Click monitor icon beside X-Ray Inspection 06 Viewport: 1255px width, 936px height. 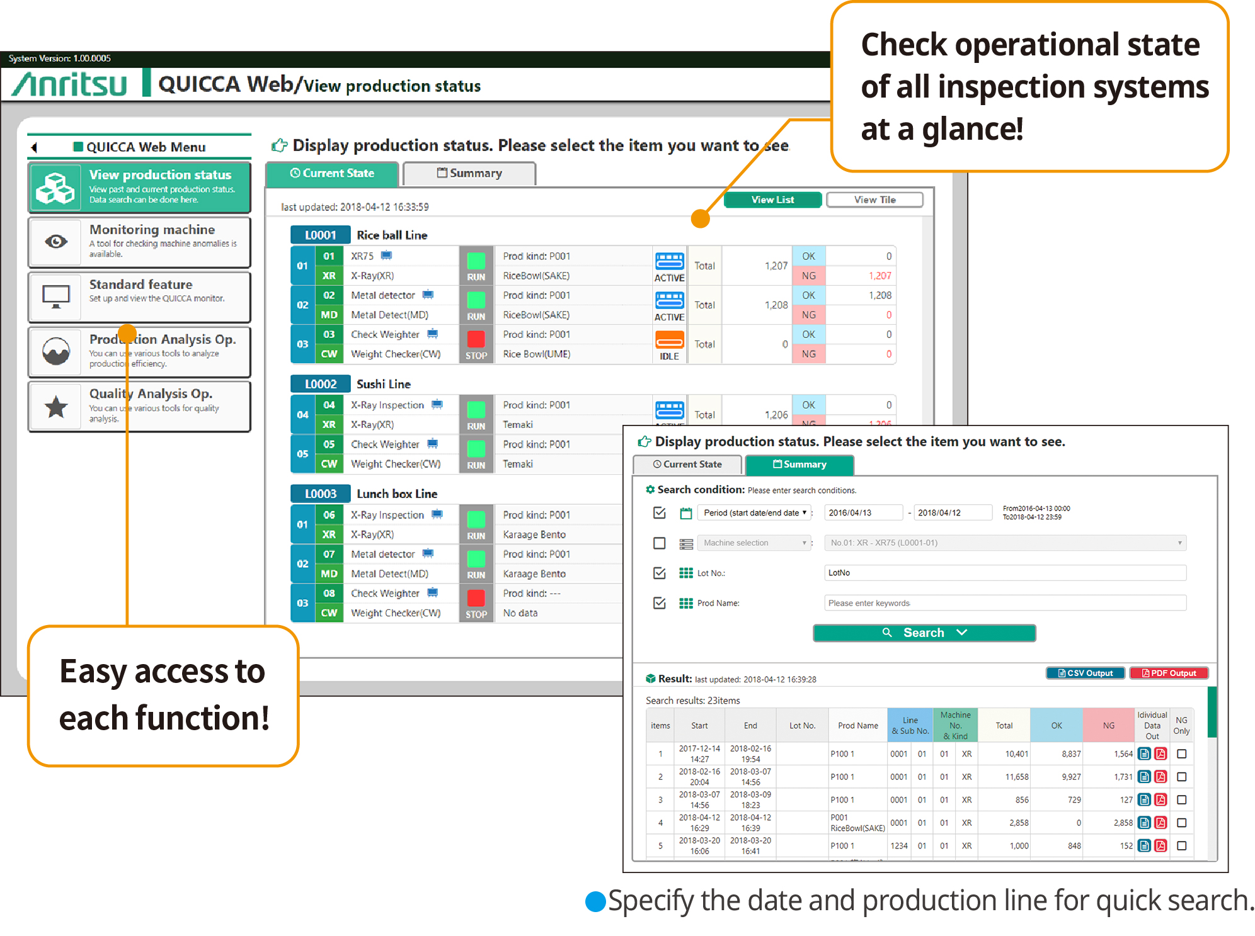click(437, 514)
